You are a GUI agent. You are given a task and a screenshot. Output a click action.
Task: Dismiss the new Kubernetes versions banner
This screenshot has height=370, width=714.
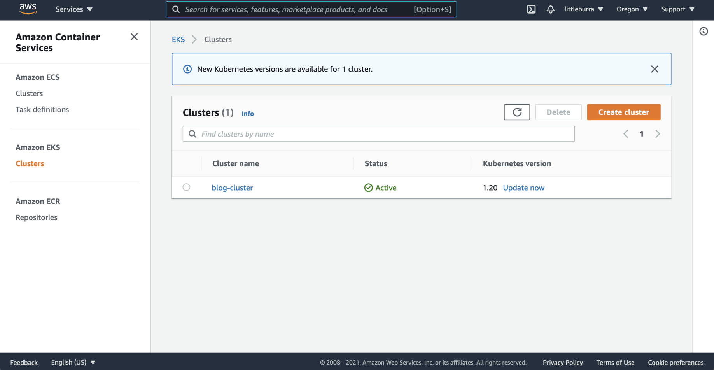coord(654,69)
